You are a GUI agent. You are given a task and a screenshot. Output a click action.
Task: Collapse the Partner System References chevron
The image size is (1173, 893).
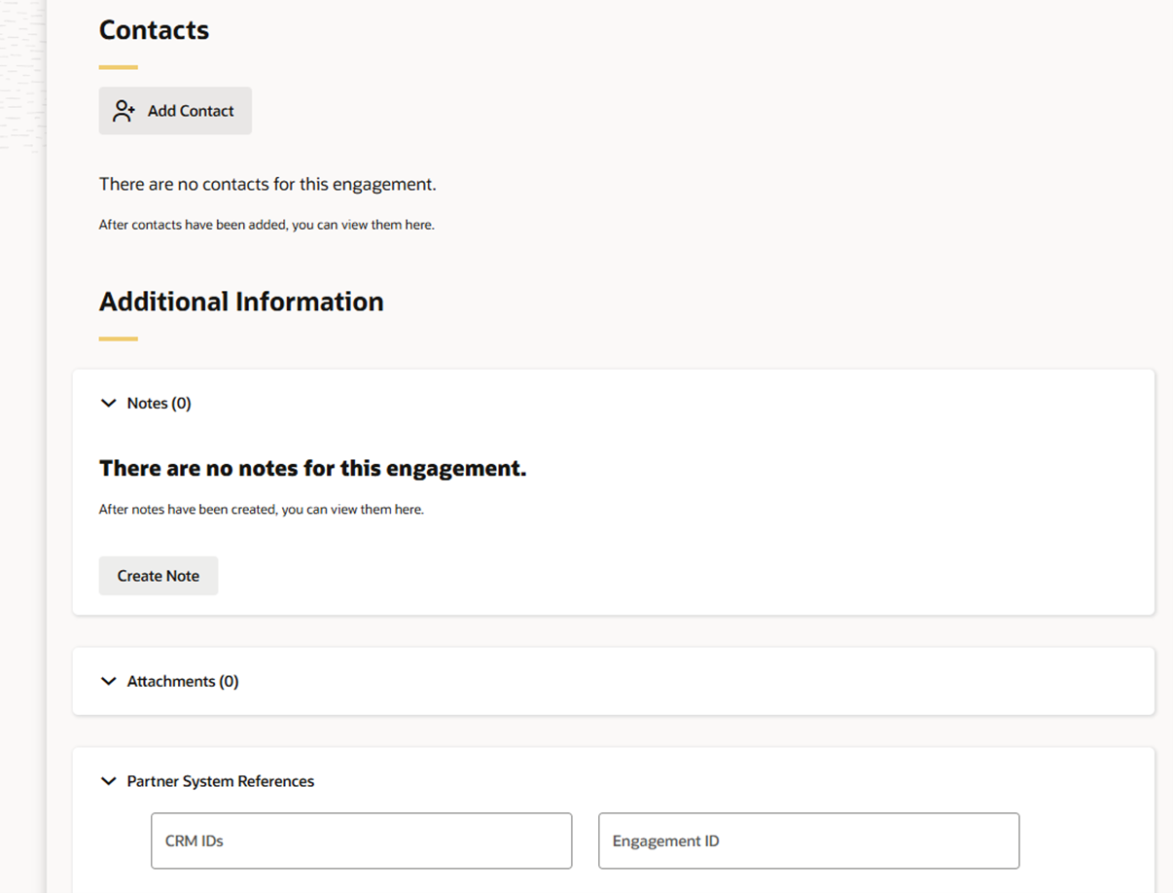click(109, 781)
